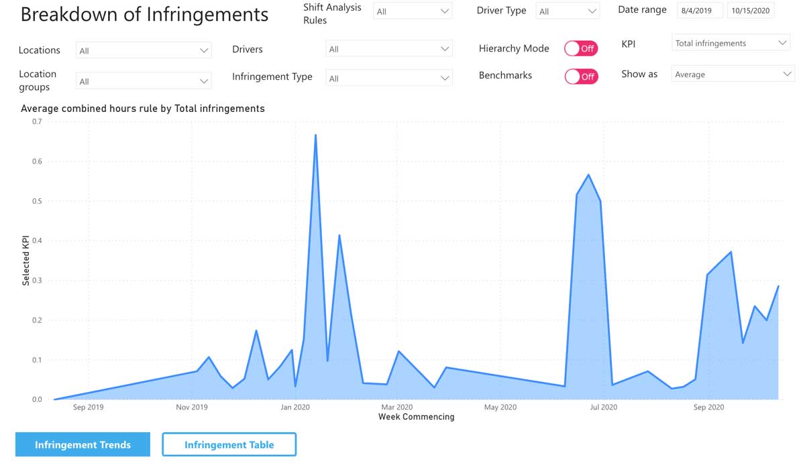Open the Drivers filter dropdown

[x=389, y=49]
